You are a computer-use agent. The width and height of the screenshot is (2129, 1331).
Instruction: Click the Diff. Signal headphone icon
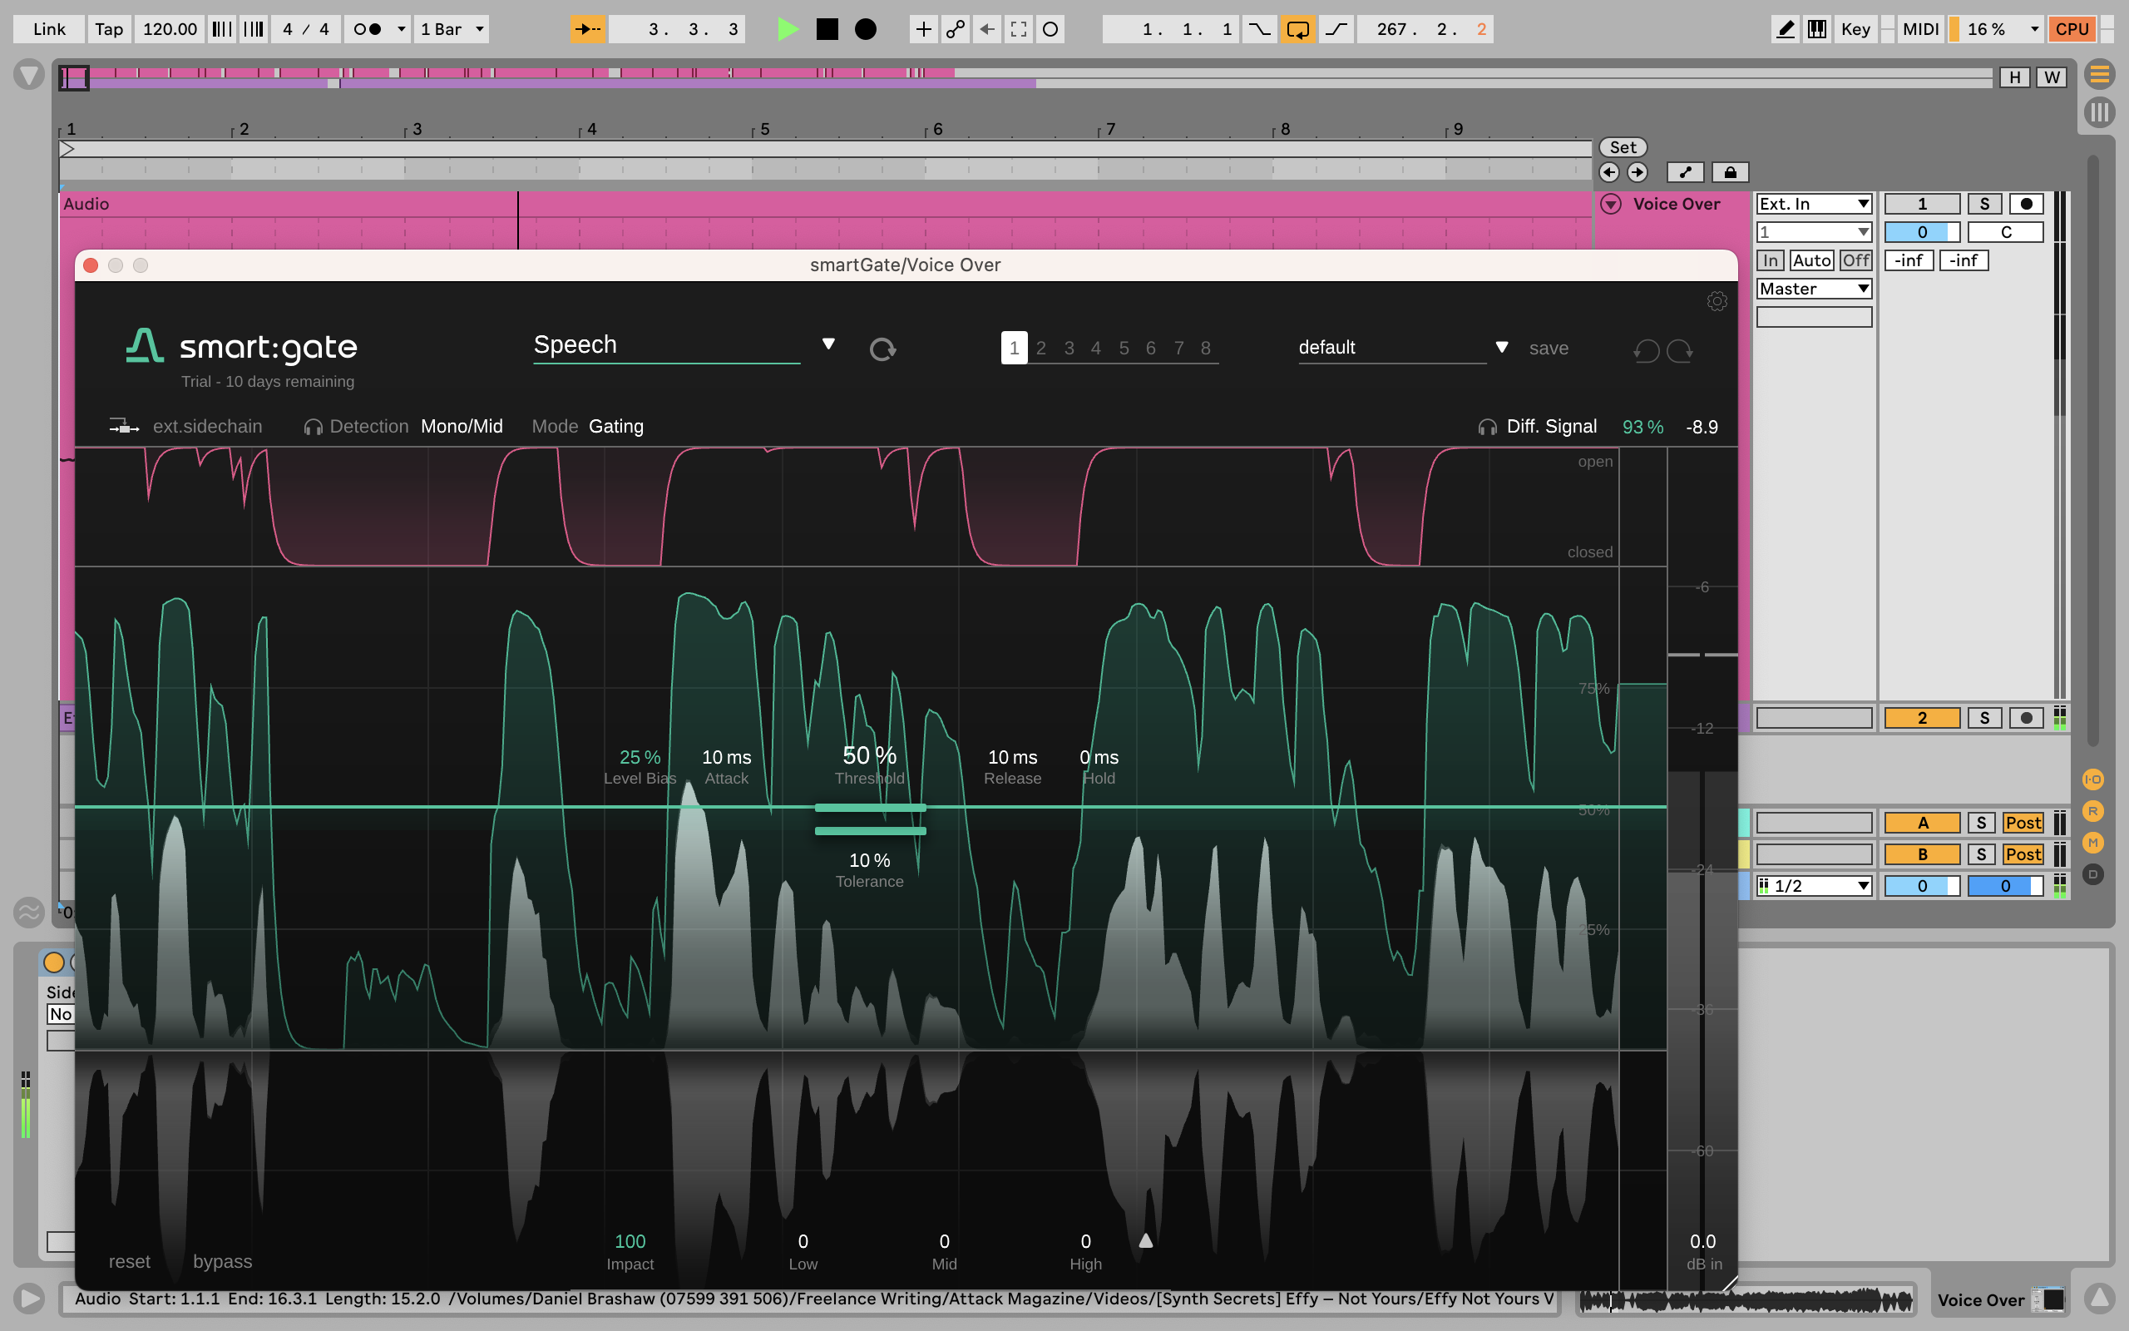point(1487,427)
